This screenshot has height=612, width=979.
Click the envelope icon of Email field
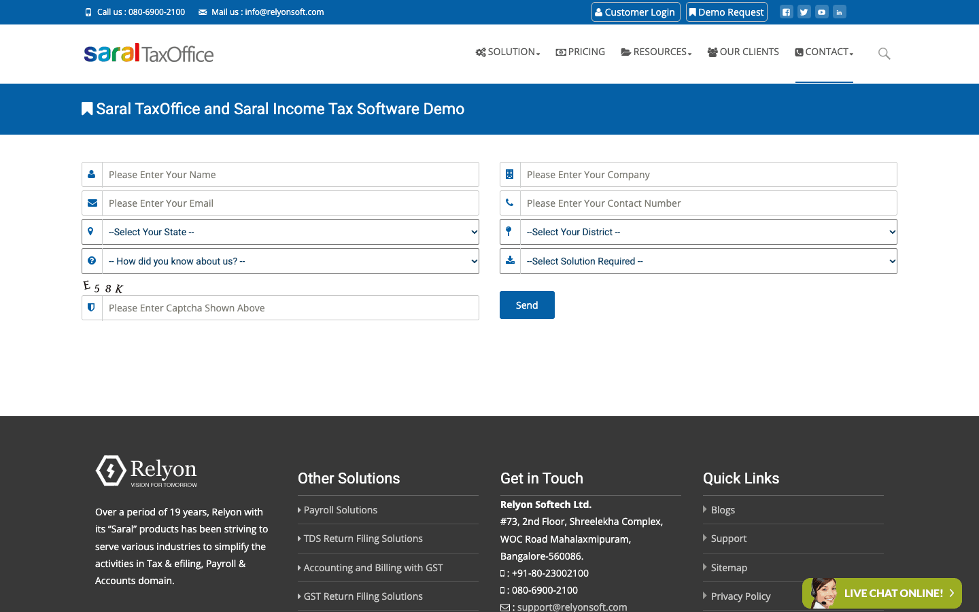(x=92, y=203)
